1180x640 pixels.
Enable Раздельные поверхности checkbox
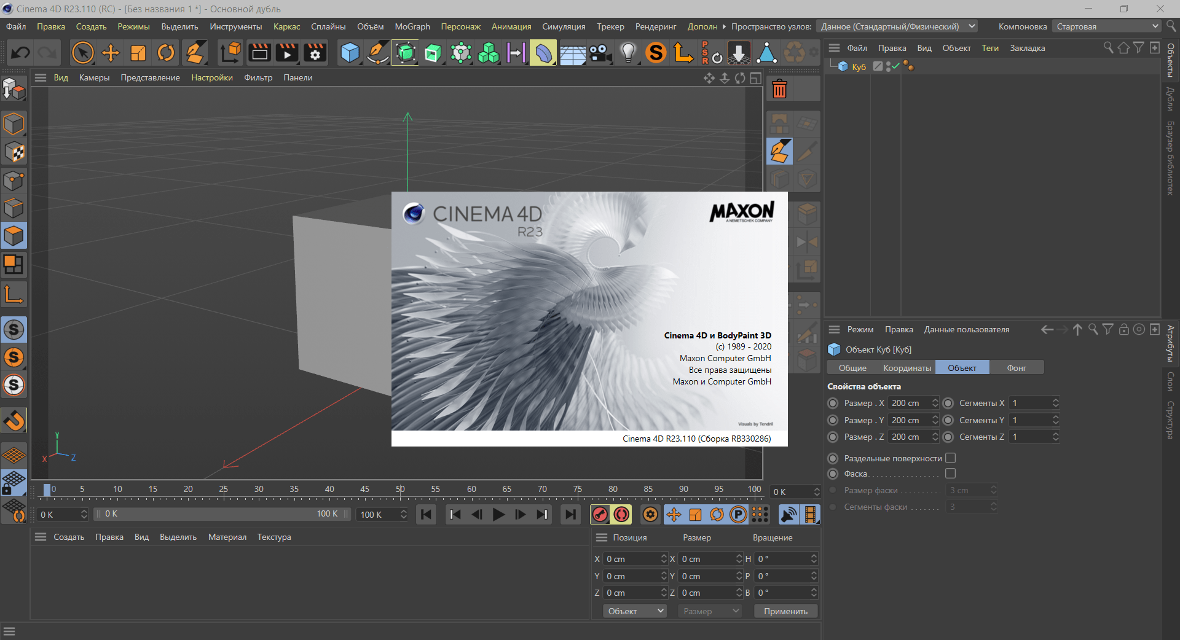(x=950, y=458)
